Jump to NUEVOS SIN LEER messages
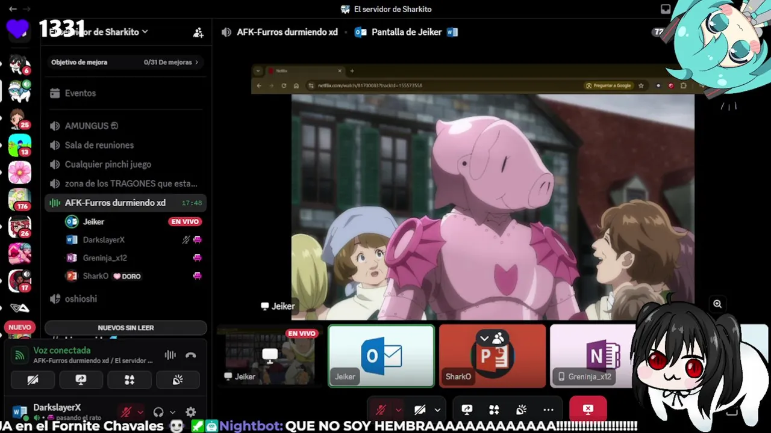The image size is (771, 433). coord(126,328)
